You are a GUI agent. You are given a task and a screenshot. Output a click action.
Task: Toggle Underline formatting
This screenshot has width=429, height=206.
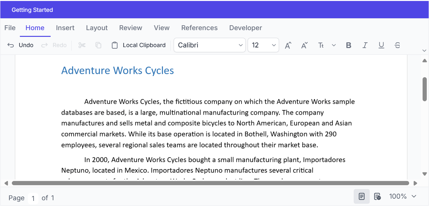(x=381, y=45)
